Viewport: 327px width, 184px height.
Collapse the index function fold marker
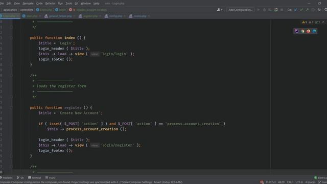[11, 38]
